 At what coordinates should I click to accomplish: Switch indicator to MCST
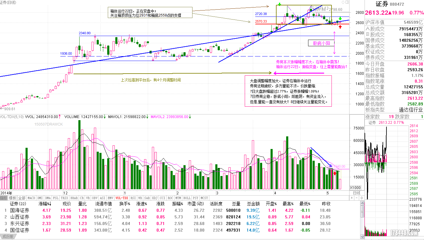(204, 198)
